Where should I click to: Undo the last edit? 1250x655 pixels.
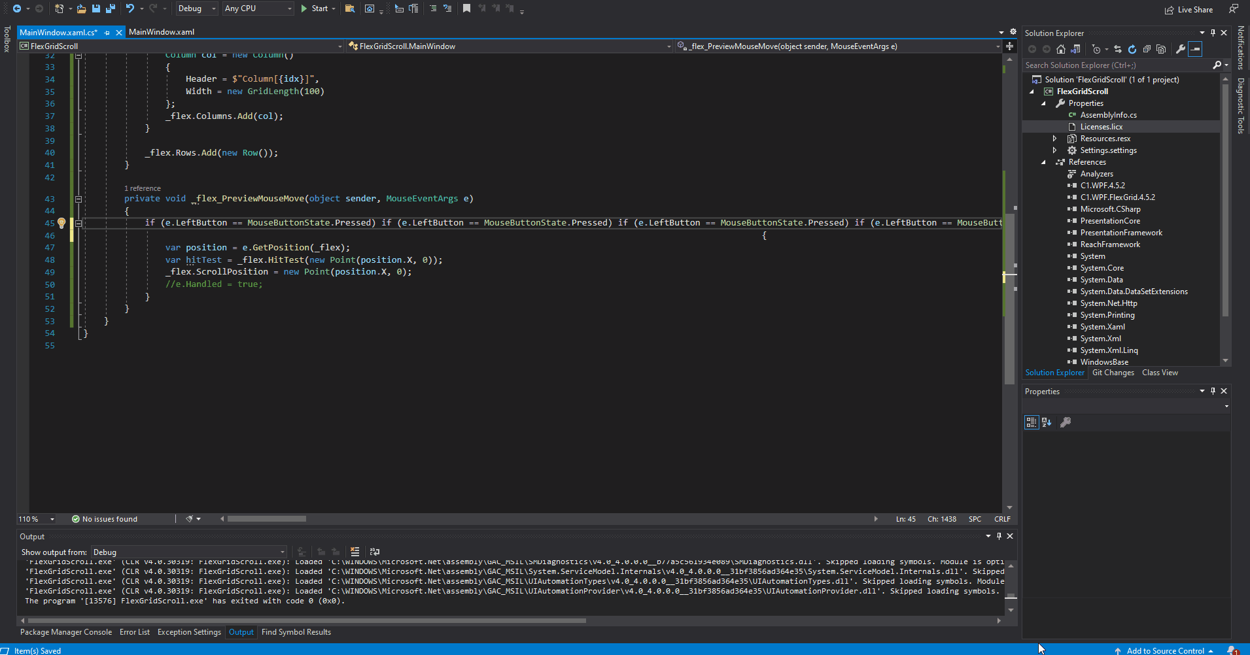point(130,8)
